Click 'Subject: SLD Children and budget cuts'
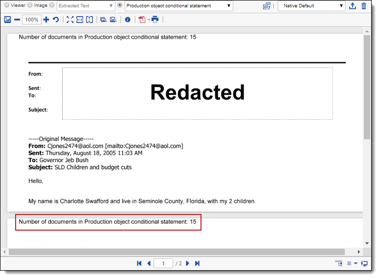The image size is (379, 278). tap(80, 167)
